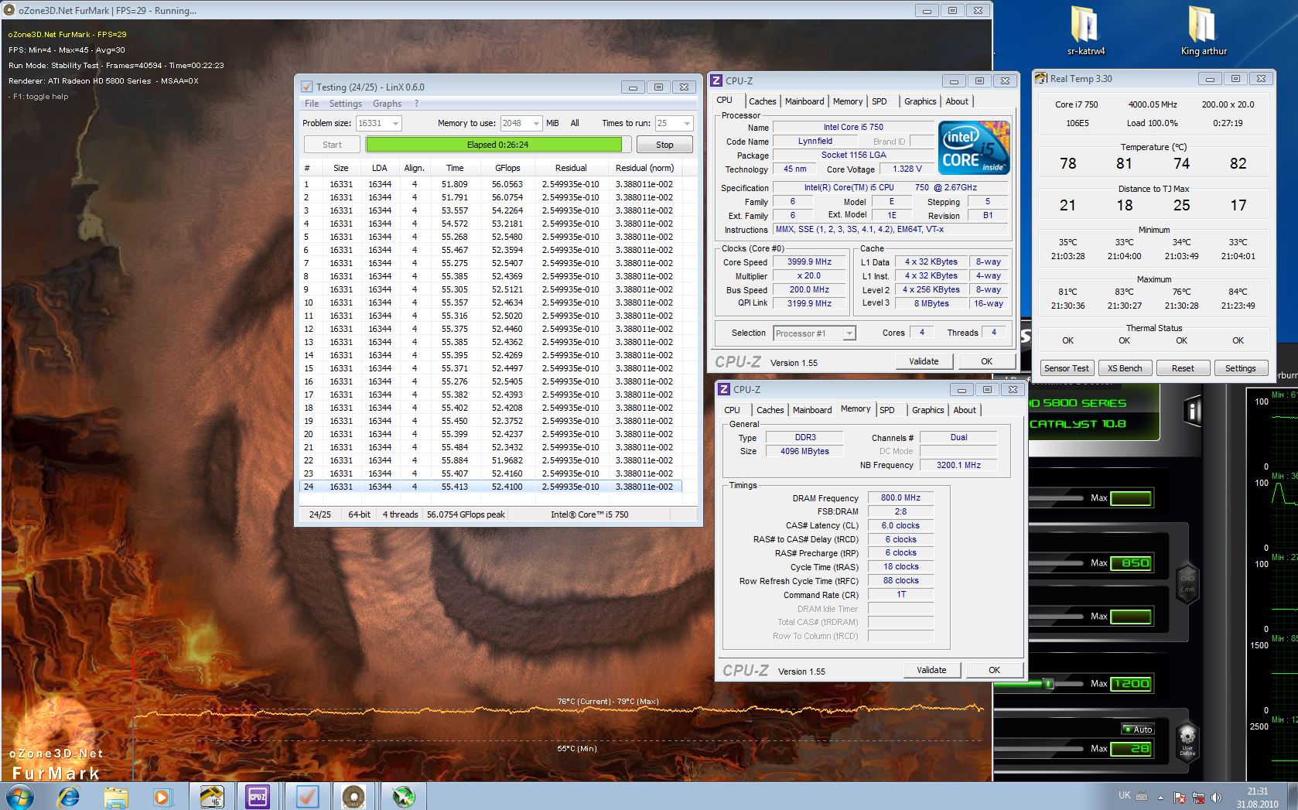Viewport: 1298px width, 810px height.
Task: Switch to Real Temp via its taskbar icon
Action: 211,796
